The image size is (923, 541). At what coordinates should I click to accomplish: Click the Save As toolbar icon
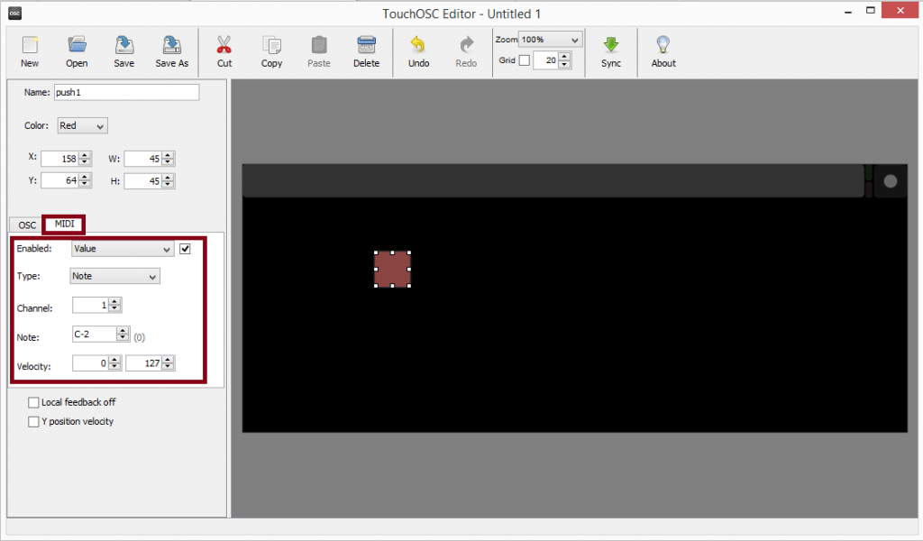click(171, 51)
